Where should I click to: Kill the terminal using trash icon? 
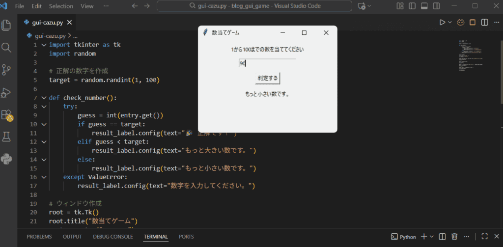(x=455, y=237)
